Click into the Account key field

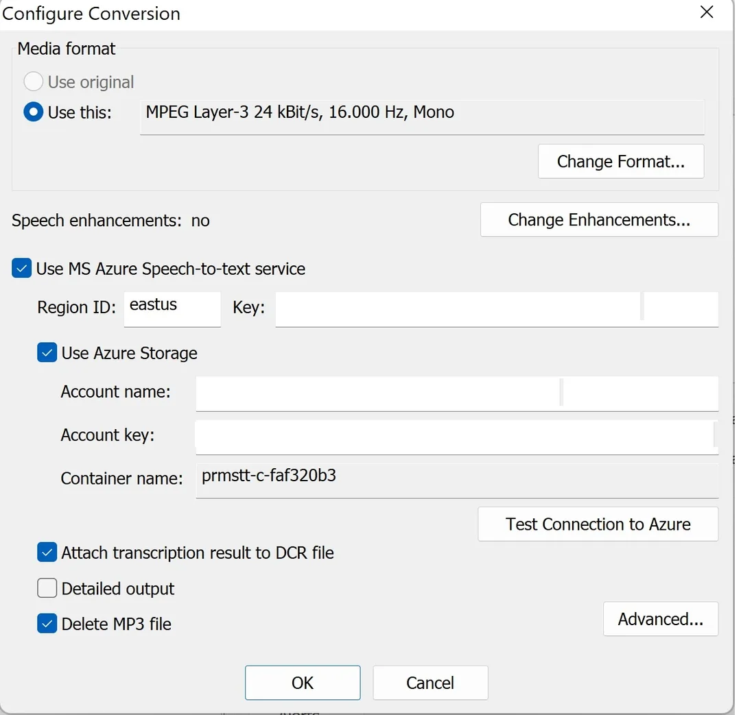pos(457,438)
